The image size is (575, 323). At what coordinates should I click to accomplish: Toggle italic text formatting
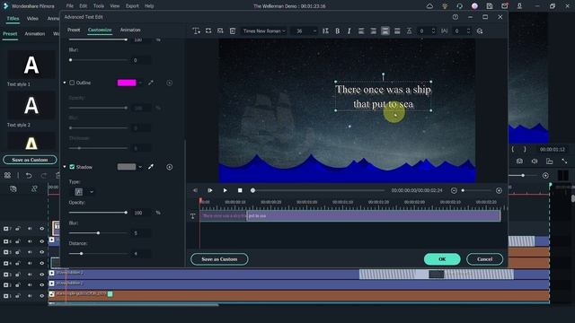349,31
